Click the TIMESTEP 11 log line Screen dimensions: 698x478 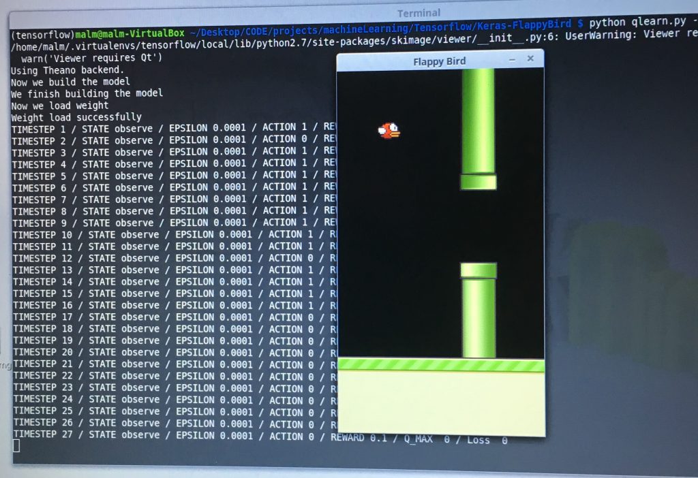(x=174, y=246)
